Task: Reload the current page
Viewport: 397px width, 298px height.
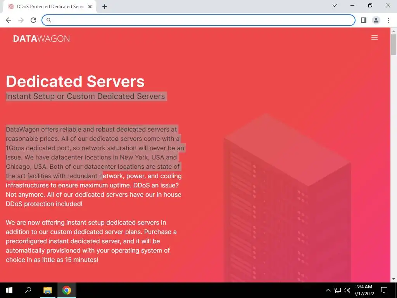Action: pyautogui.click(x=33, y=20)
